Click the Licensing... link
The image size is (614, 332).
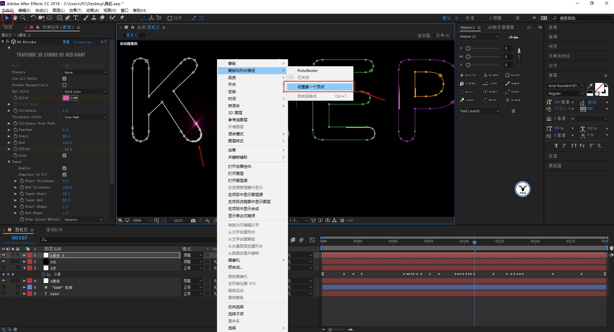[x=84, y=42]
